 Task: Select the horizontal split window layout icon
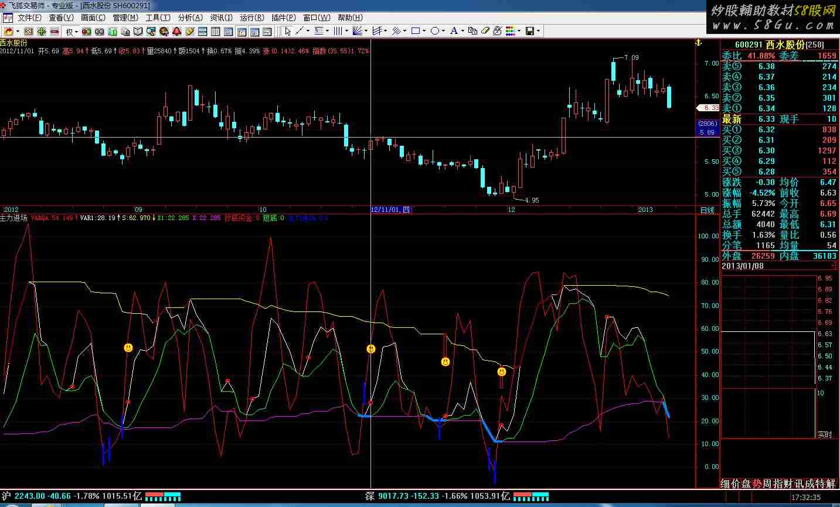[x=202, y=32]
